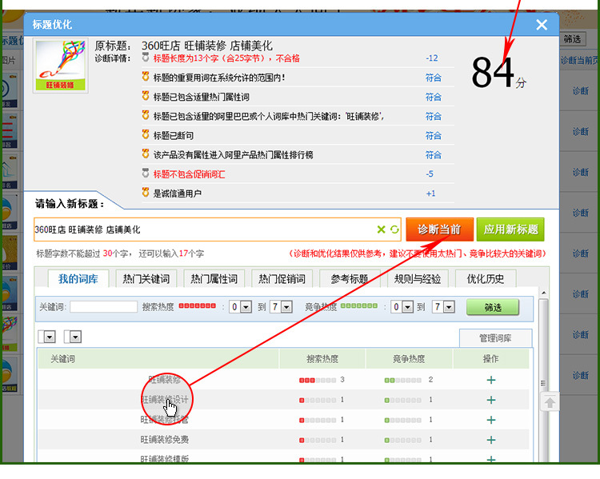The width and height of the screenshot is (600, 479).
Task: Click the 应用新标题 button
Action: tap(510, 230)
